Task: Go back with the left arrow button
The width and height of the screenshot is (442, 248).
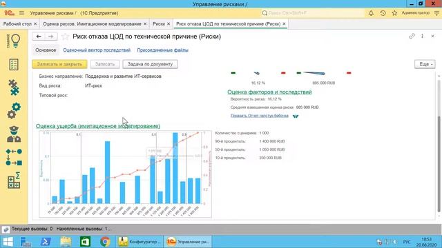Action: coord(39,37)
